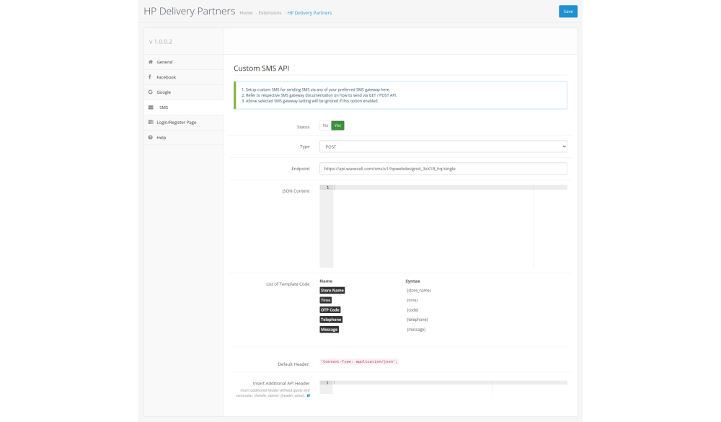Open the Login/Register Page tab
The image size is (721, 422).
pos(176,123)
